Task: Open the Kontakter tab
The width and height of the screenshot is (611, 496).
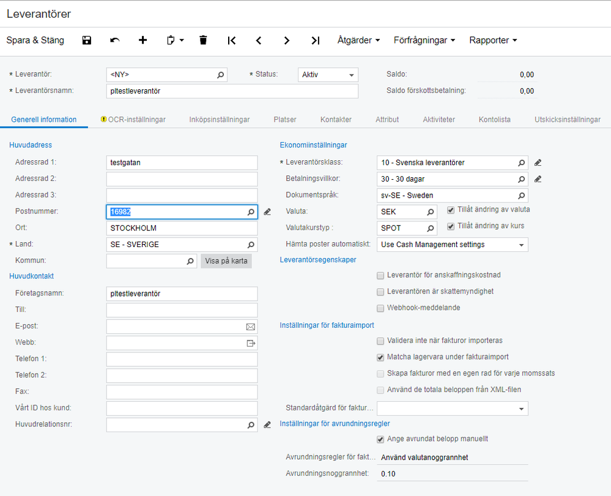Action: point(336,120)
